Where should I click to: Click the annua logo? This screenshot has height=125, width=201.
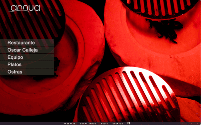pos(24,9)
